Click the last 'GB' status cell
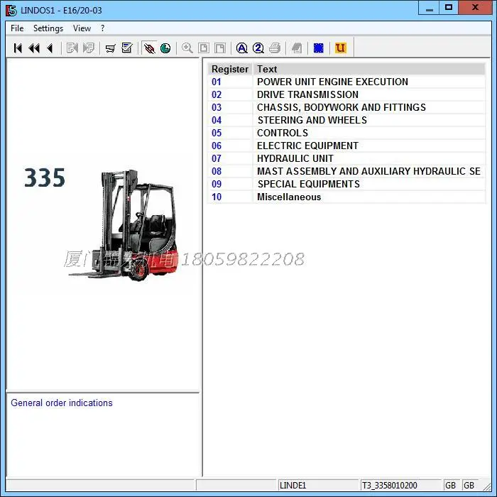The image size is (497, 497). (469, 485)
